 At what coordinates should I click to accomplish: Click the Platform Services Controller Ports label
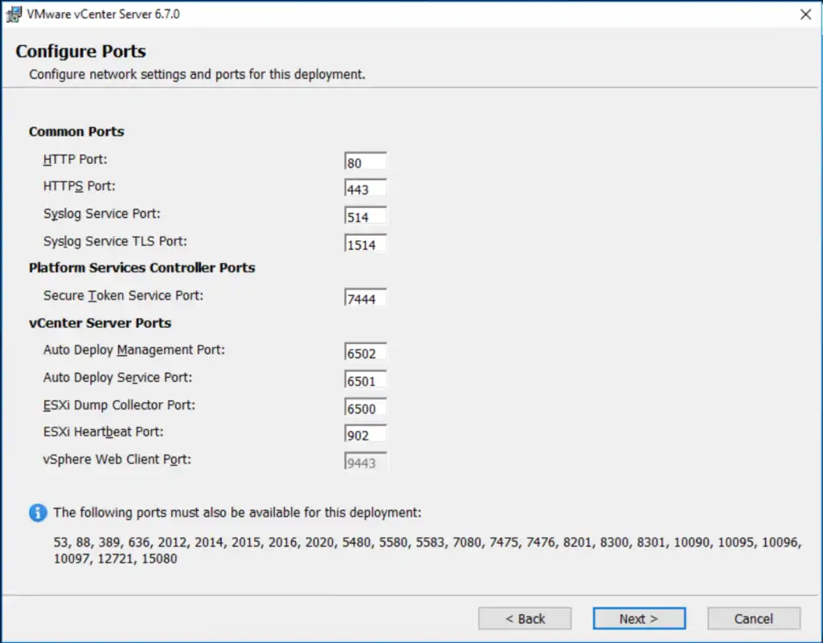(x=141, y=268)
